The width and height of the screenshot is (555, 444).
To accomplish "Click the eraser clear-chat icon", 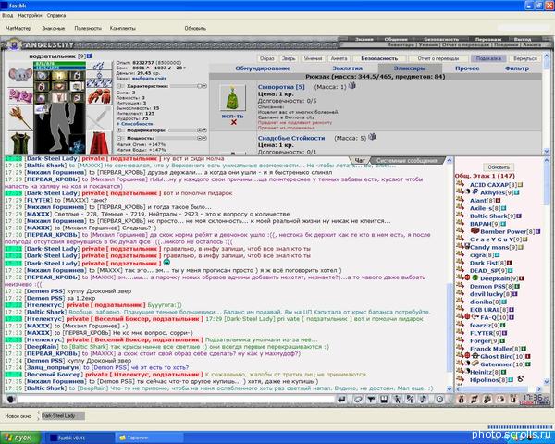I will pos(358,399).
